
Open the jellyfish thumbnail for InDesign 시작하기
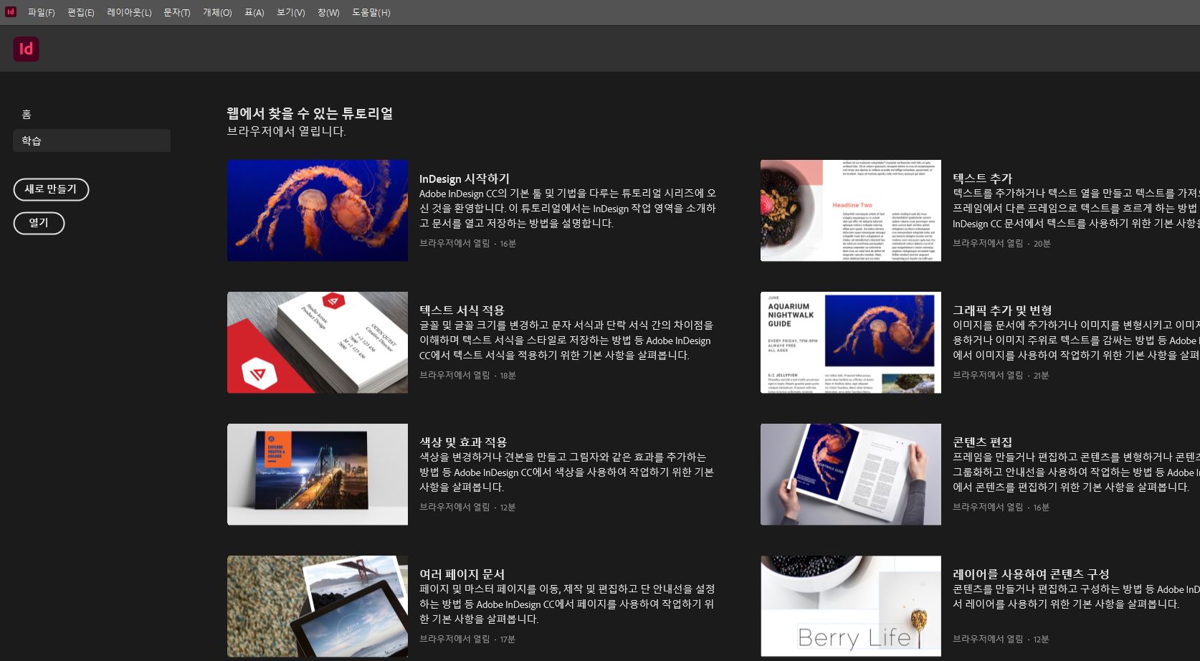(x=318, y=210)
